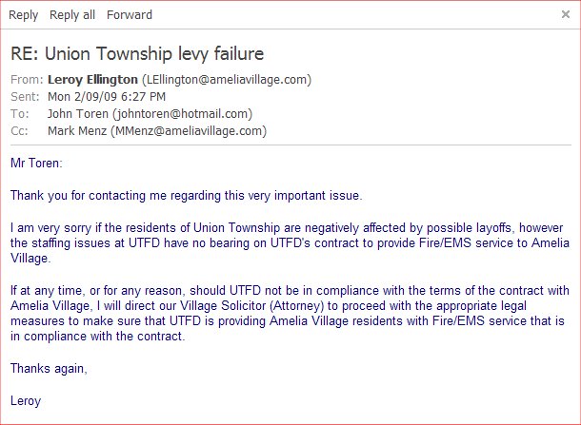Image resolution: width=581 pixels, height=425 pixels.
Task: Click MMenz@ameliavillage.com Cc address
Action: tap(189, 131)
